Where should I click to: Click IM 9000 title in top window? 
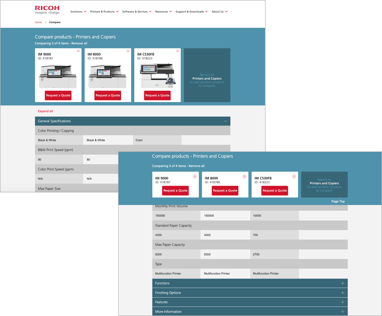tap(44, 54)
